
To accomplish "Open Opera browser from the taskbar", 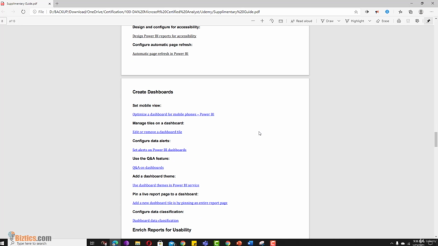I will (149, 243).
